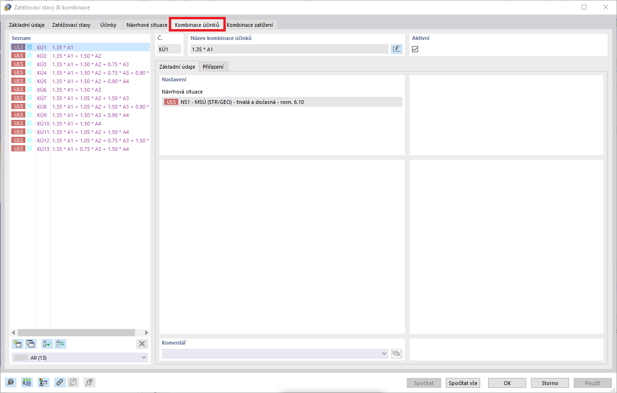
Task: Delete the selected combination with the X icon
Action: 142,344
